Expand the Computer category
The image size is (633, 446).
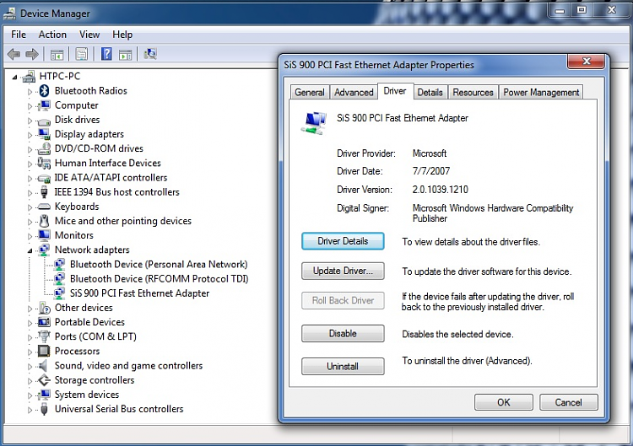pyautogui.click(x=30, y=106)
